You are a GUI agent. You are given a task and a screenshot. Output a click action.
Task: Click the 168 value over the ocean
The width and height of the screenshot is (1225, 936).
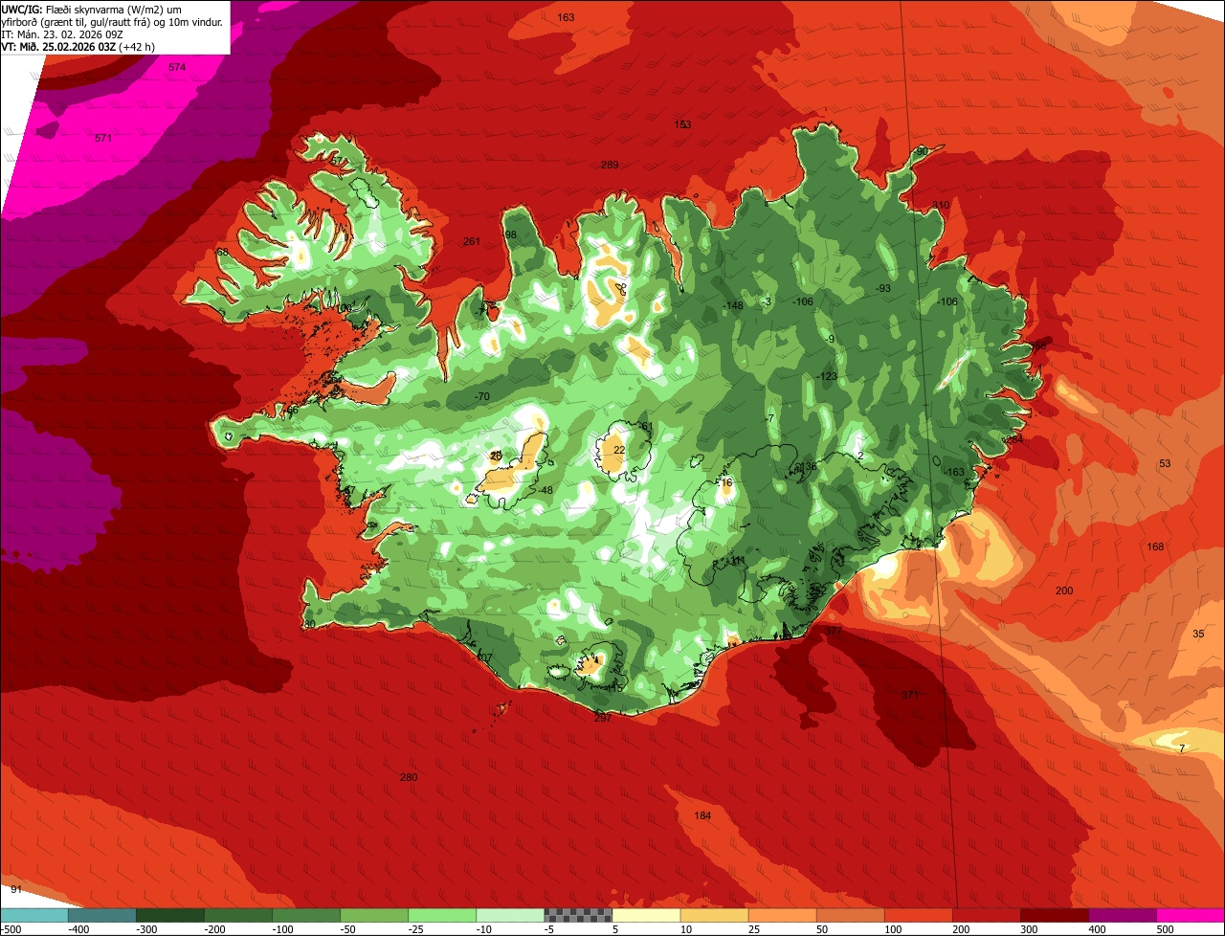(x=1155, y=546)
